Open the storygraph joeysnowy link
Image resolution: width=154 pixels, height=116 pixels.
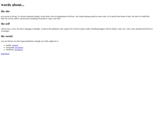pyautogui.click(x=19, y=48)
